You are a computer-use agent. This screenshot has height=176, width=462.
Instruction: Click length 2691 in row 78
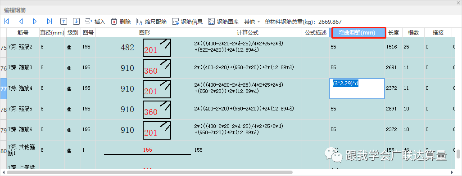(x=391, y=109)
